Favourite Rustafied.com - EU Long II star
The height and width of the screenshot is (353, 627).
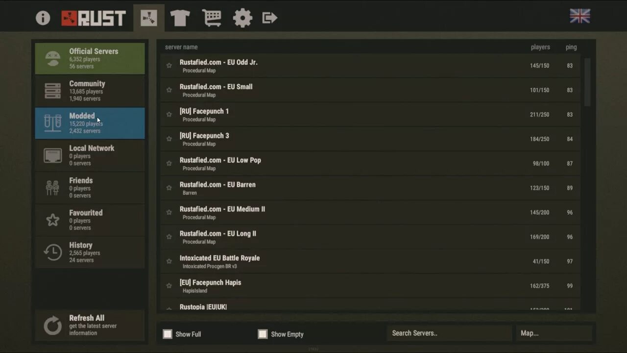[169, 237]
